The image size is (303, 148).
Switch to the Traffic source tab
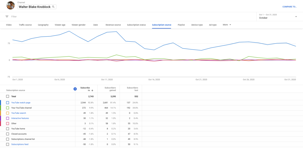pos(25,25)
